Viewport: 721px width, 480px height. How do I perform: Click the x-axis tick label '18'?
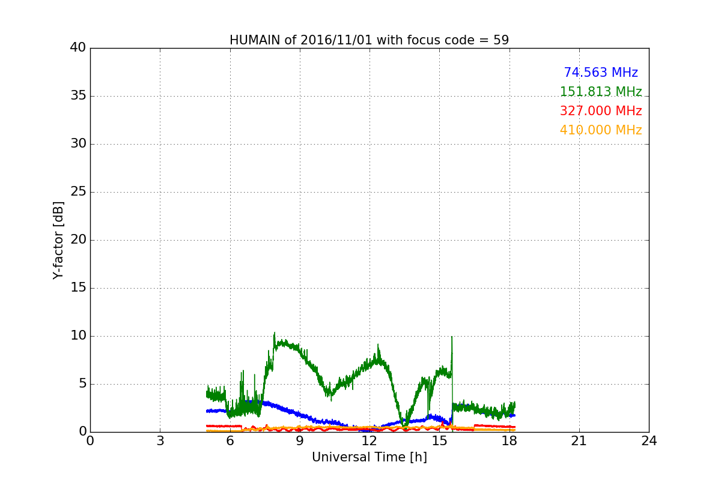[x=509, y=441]
